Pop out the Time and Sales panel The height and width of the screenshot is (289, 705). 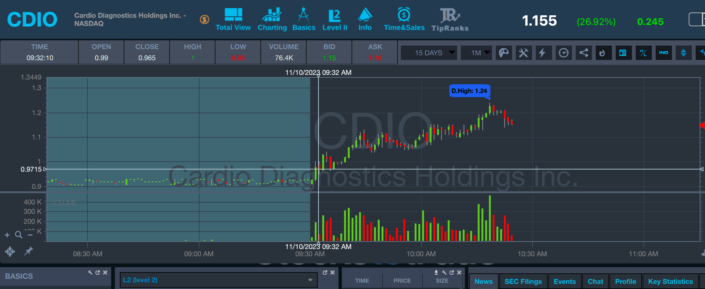(452, 272)
